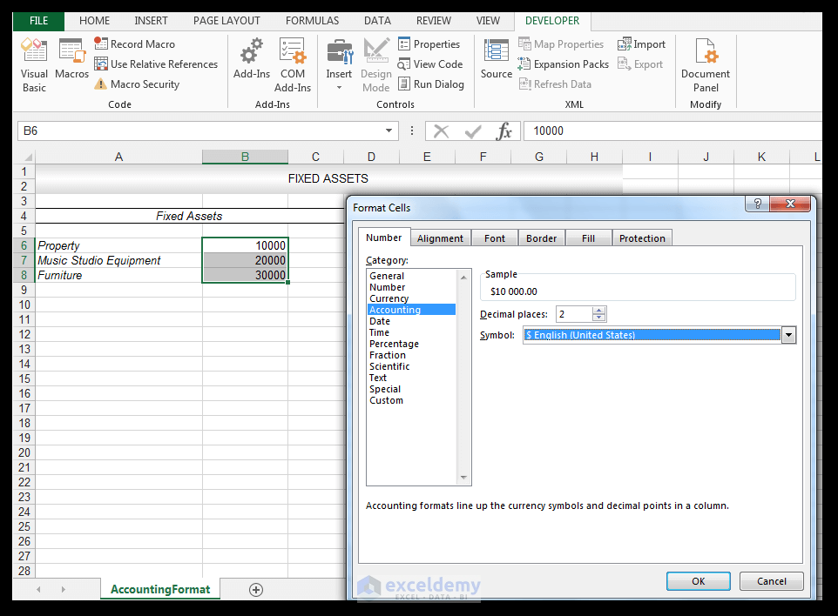Click Cancel in Format Cells

pyautogui.click(x=771, y=581)
